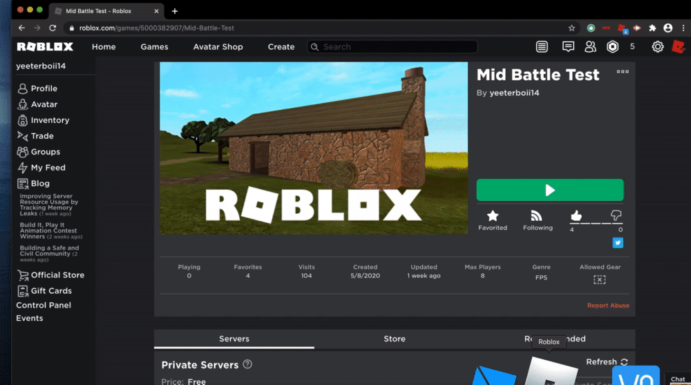Switch to the Store tab
The image size is (691, 385).
(395, 339)
